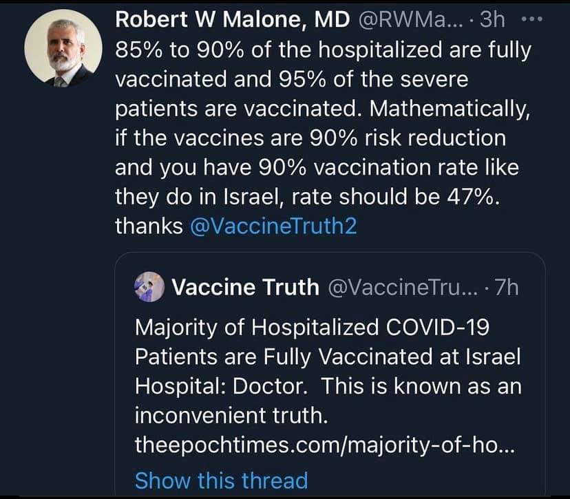
Task: Open the @VaccineTruth2 mention link
Action: click(x=273, y=226)
